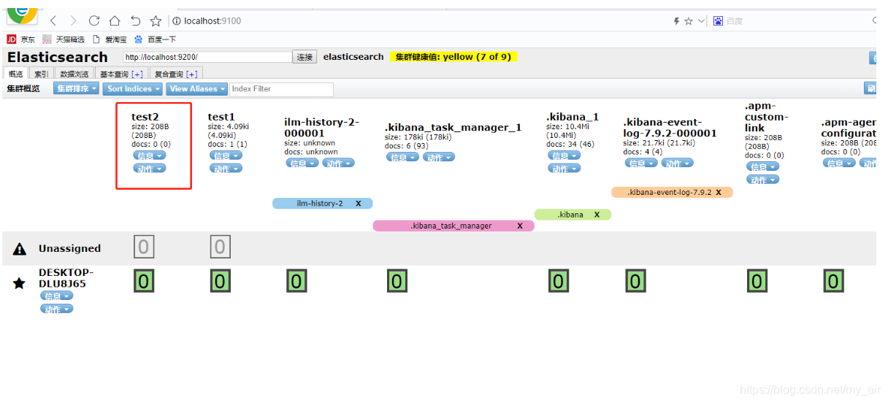Open the JD 京东 bookmark

click(x=21, y=39)
